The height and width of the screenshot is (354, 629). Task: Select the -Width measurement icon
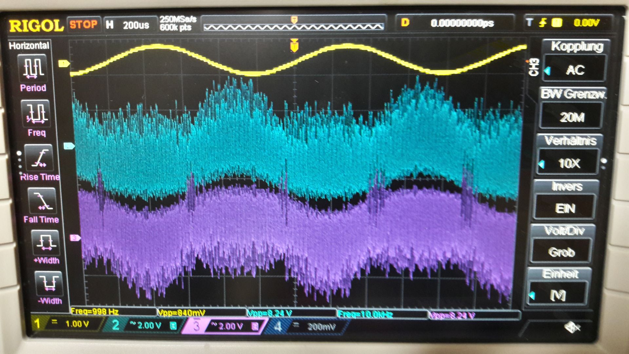[48, 284]
